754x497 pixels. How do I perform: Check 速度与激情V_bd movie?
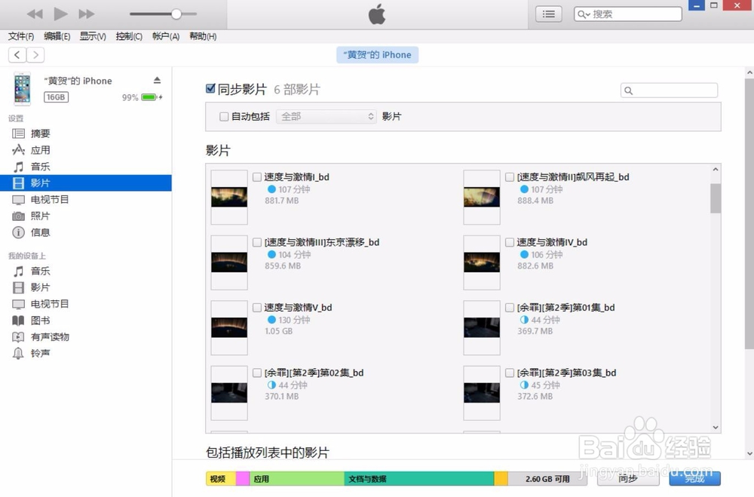click(x=257, y=308)
